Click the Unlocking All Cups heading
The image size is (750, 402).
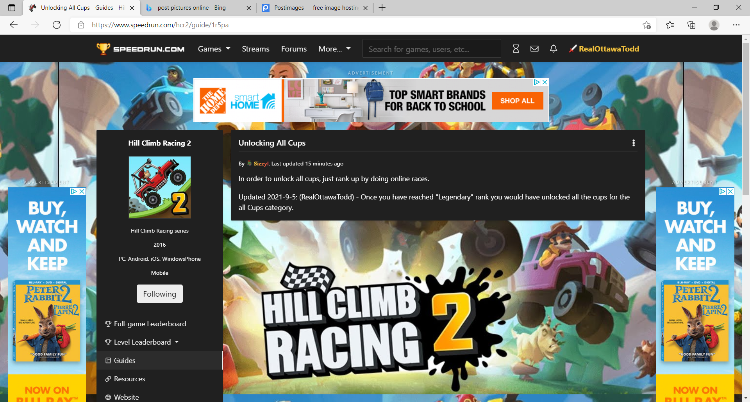[x=272, y=143]
